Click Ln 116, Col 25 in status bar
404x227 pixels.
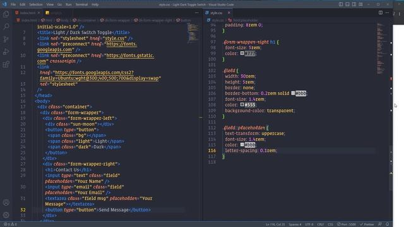pyautogui.click(x=275, y=224)
